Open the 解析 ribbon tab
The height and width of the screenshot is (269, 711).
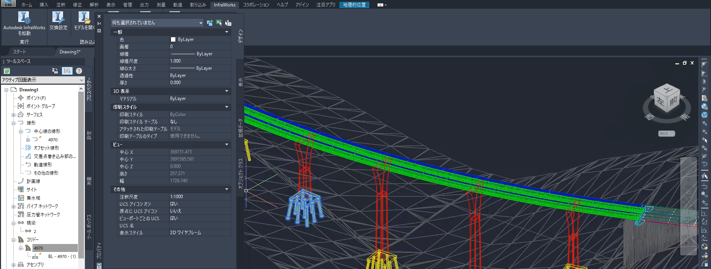click(94, 5)
